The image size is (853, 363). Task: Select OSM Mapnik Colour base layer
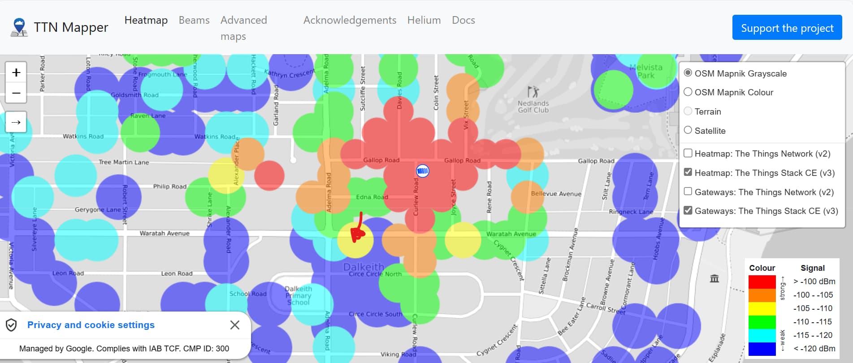(688, 92)
